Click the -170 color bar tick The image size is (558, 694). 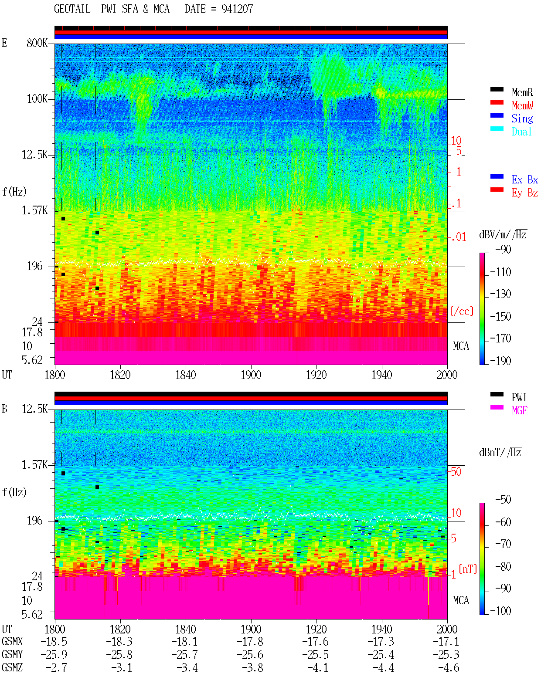pos(500,338)
